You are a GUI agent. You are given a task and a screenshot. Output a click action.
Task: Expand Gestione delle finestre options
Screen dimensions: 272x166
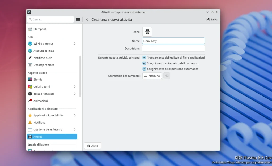pyautogui.click(x=75, y=129)
